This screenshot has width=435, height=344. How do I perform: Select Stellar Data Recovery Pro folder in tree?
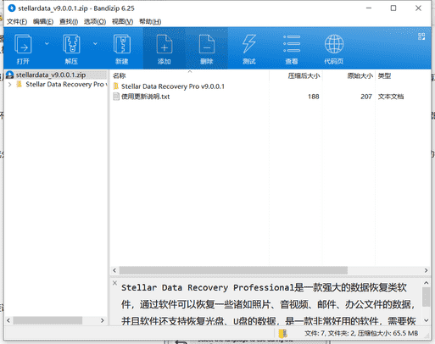[x=65, y=85]
